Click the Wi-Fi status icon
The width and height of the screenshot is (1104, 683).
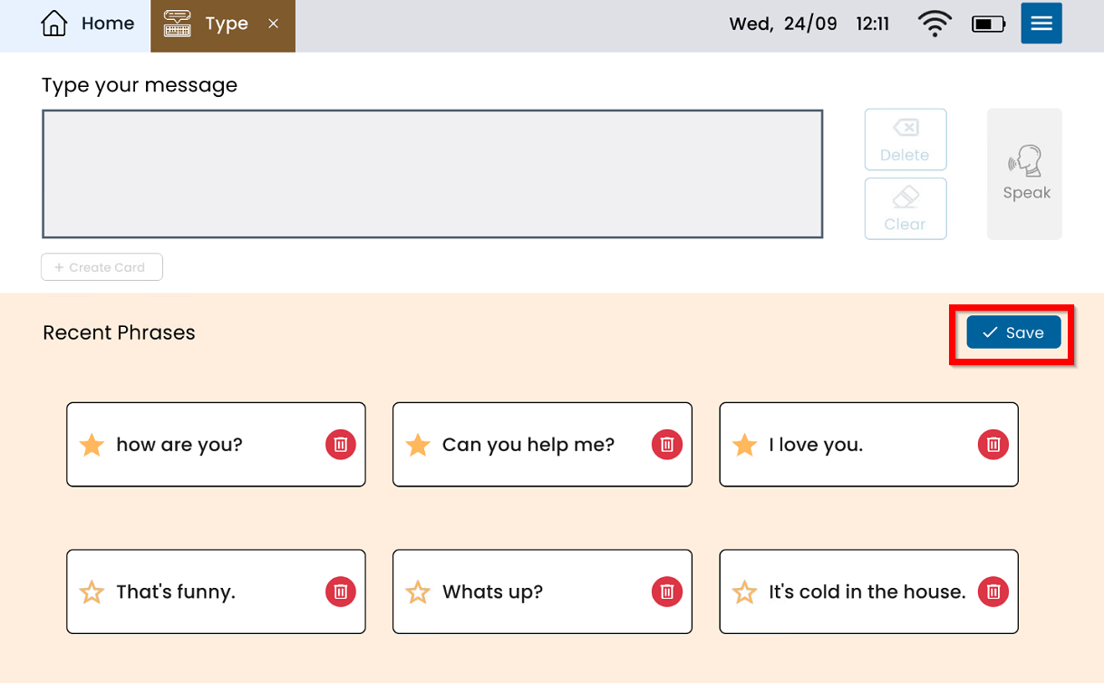point(934,24)
